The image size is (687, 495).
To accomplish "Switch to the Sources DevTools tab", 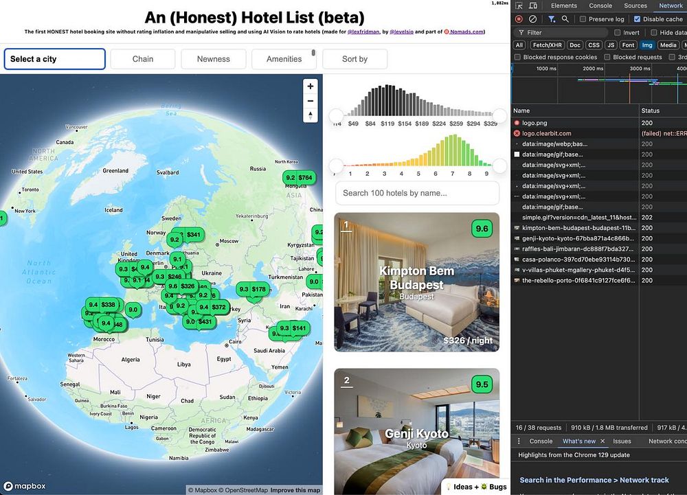I will (635, 5).
